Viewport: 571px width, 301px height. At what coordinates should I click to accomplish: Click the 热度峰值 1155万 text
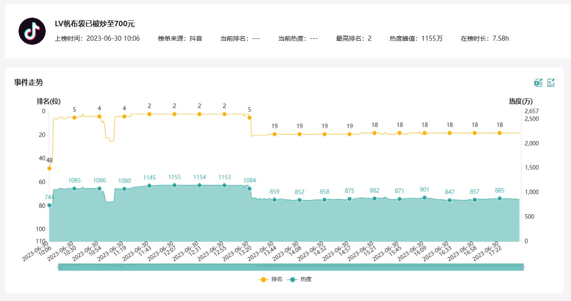coord(416,38)
